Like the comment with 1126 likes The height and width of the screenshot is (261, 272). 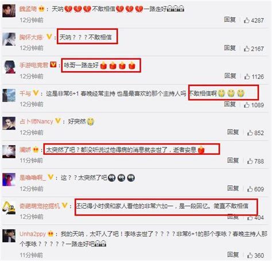[x=247, y=76]
